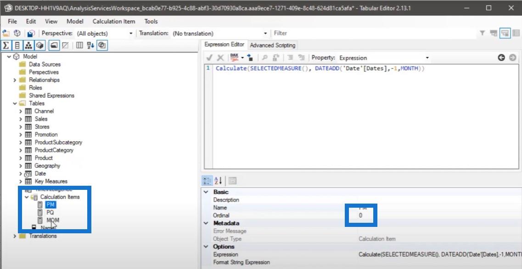The image size is (522, 269).
Task: Sort property grid alphabetically
Action: click(219, 181)
